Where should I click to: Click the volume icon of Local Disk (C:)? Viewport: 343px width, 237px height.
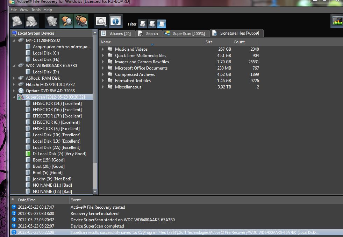pyautogui.click(x=28, y=53)
